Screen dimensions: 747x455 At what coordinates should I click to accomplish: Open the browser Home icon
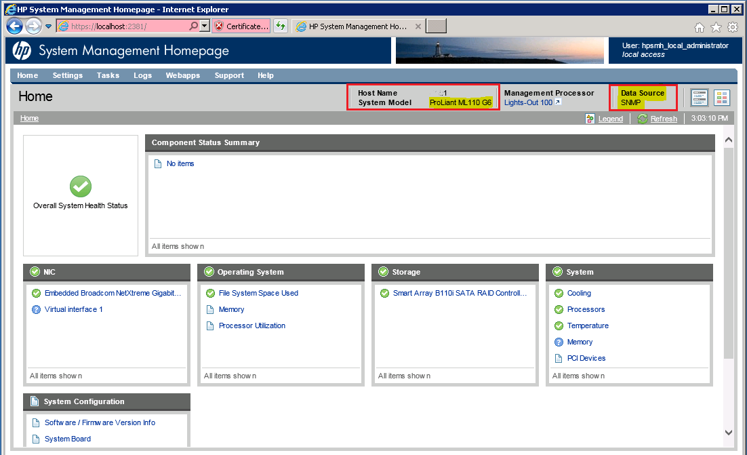pyautogui.click(x=700, y=28)
